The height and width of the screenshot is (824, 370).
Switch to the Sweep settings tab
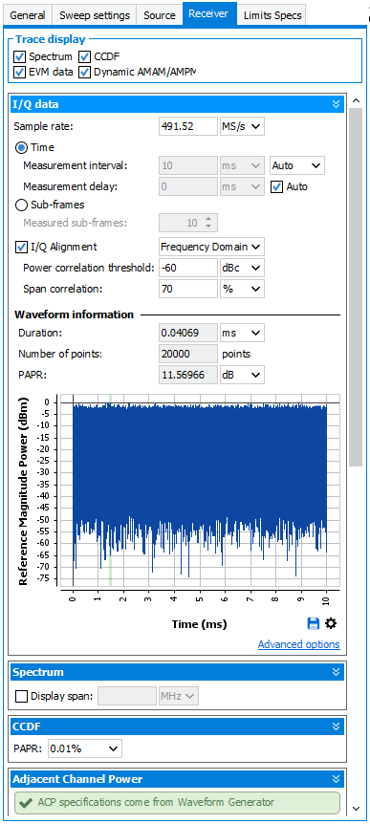[x=95, y=15]
